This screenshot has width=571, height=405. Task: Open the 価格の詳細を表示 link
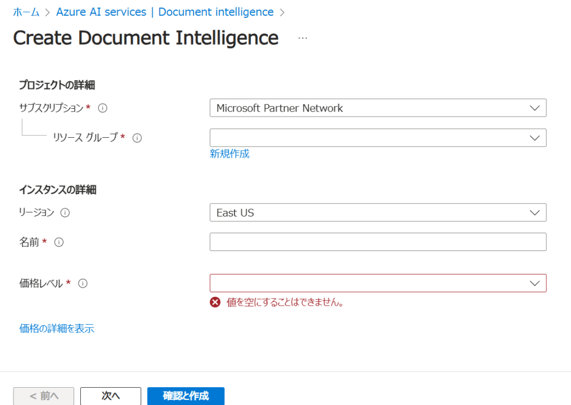(x=57, y=329)
